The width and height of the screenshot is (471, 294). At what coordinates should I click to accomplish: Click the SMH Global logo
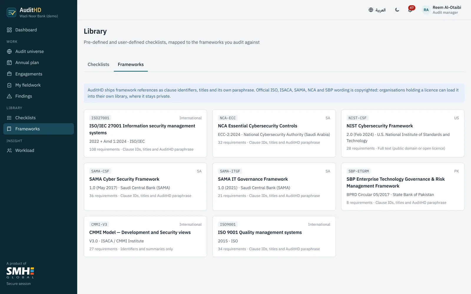point(20,273)
